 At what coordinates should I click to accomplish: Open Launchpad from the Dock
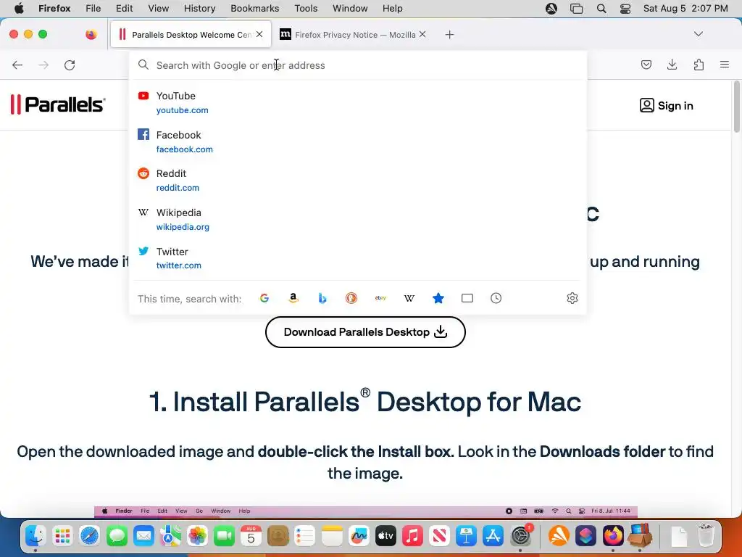[62, 536]
